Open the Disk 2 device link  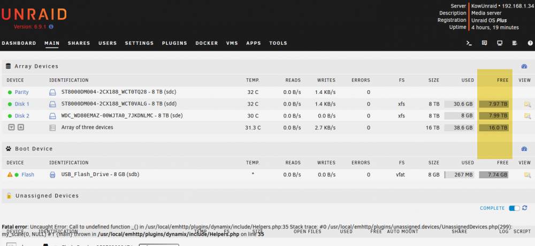pos(22,116)
